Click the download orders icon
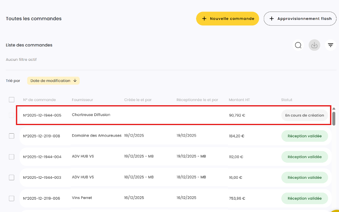The image size is (339, 212). 314,45
